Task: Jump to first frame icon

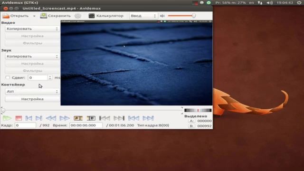Action: click(x=133, y=118)
